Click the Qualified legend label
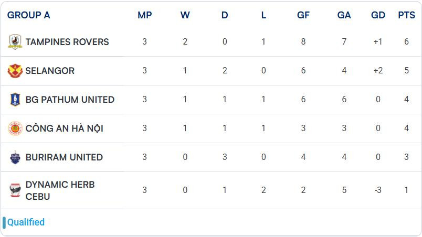 click(x=26, y=222)
